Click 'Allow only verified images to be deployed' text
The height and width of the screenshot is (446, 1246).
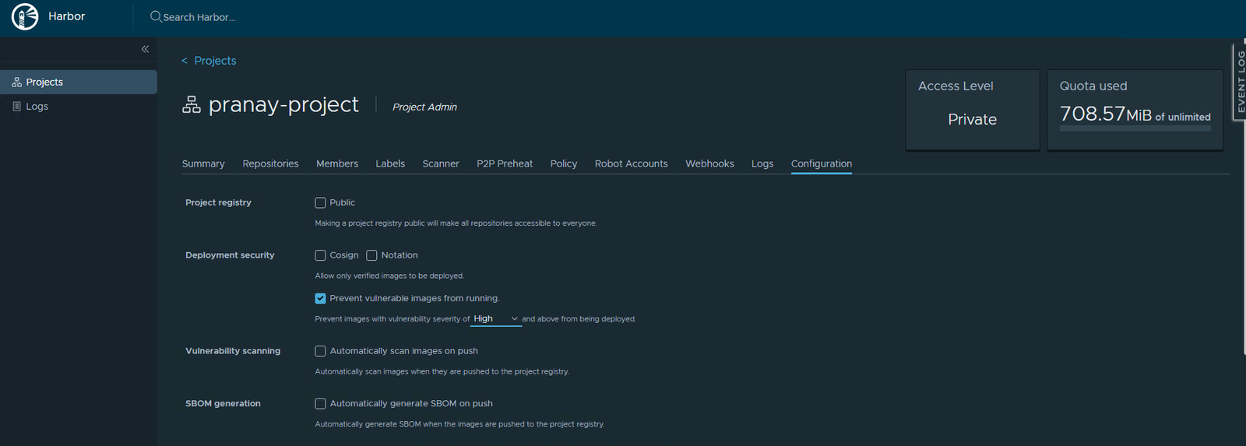(x=389, y=276)
